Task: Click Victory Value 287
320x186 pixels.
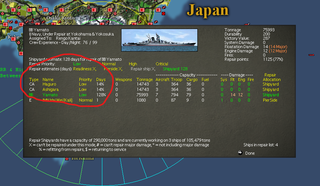Action: (266, 38)
